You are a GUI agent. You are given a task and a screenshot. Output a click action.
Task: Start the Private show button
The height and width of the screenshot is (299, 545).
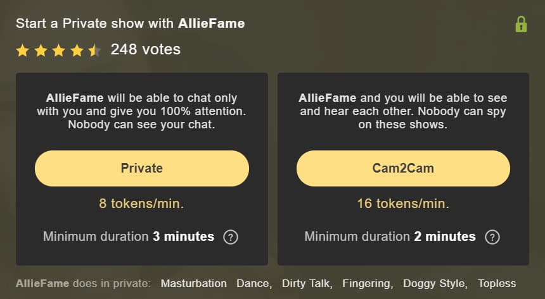coord(142,168)
